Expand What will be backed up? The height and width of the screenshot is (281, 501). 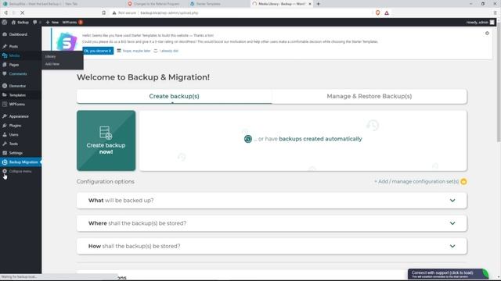point(272,201)
